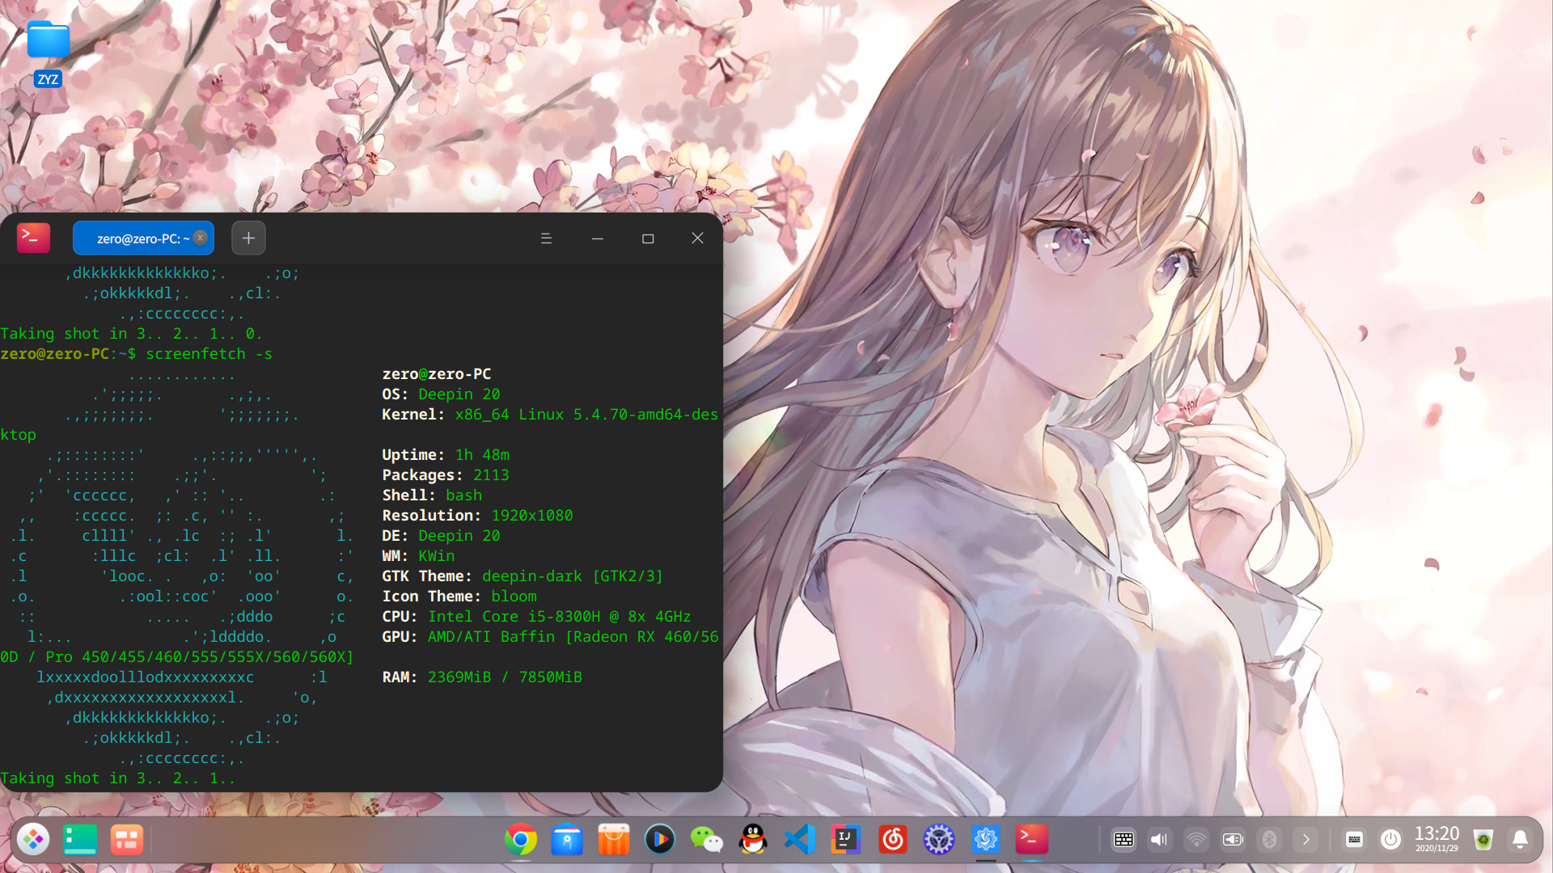This screenshot has height=873, width=1553.
Task: Expand the terminal hamburger menu
Action: point(546,238)
